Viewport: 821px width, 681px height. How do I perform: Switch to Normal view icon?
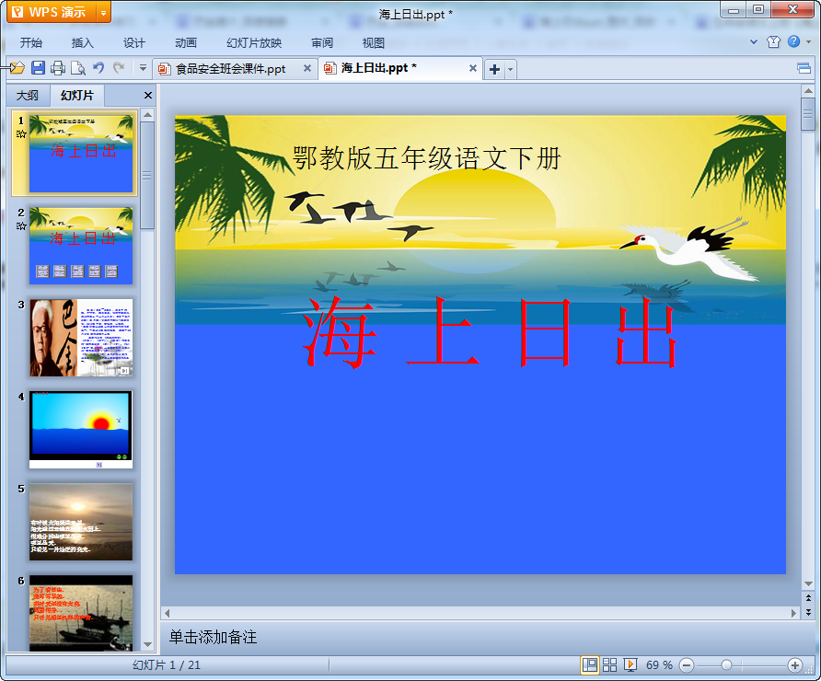pos(590,665)
